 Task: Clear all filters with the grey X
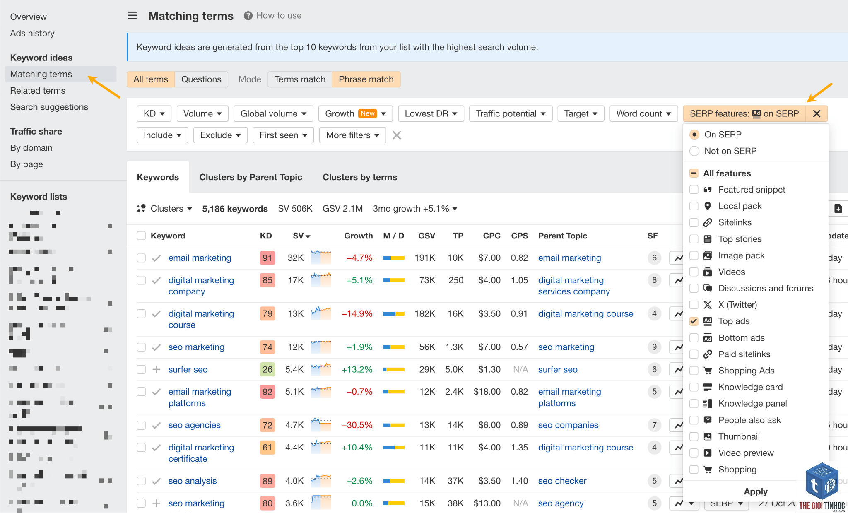coord(397,135)
